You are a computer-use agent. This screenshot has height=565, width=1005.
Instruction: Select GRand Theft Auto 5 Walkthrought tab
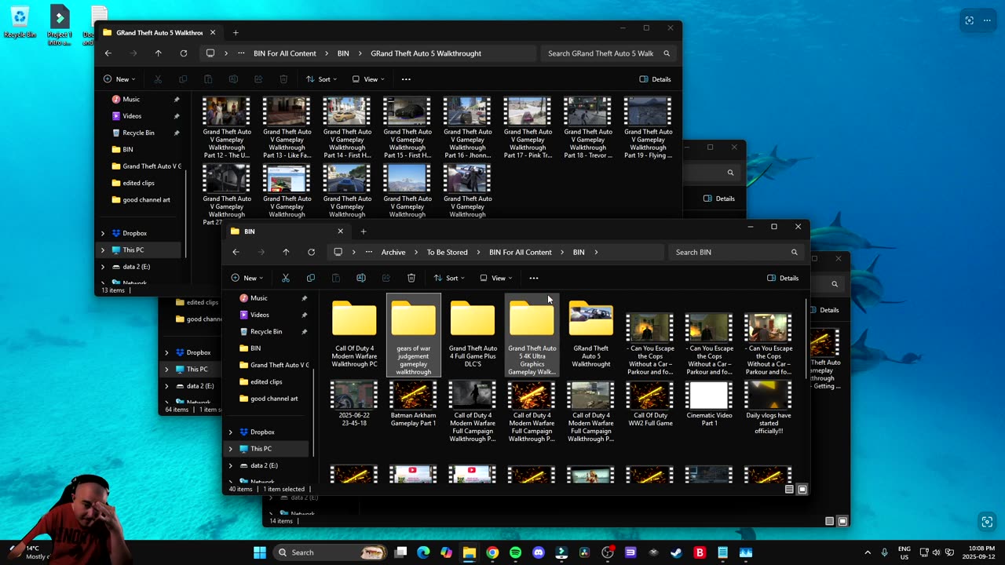159,33
